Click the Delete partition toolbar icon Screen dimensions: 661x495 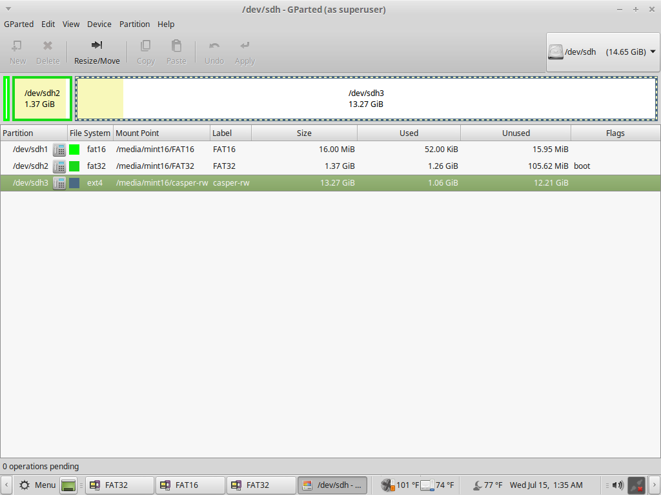click(48, 46)
